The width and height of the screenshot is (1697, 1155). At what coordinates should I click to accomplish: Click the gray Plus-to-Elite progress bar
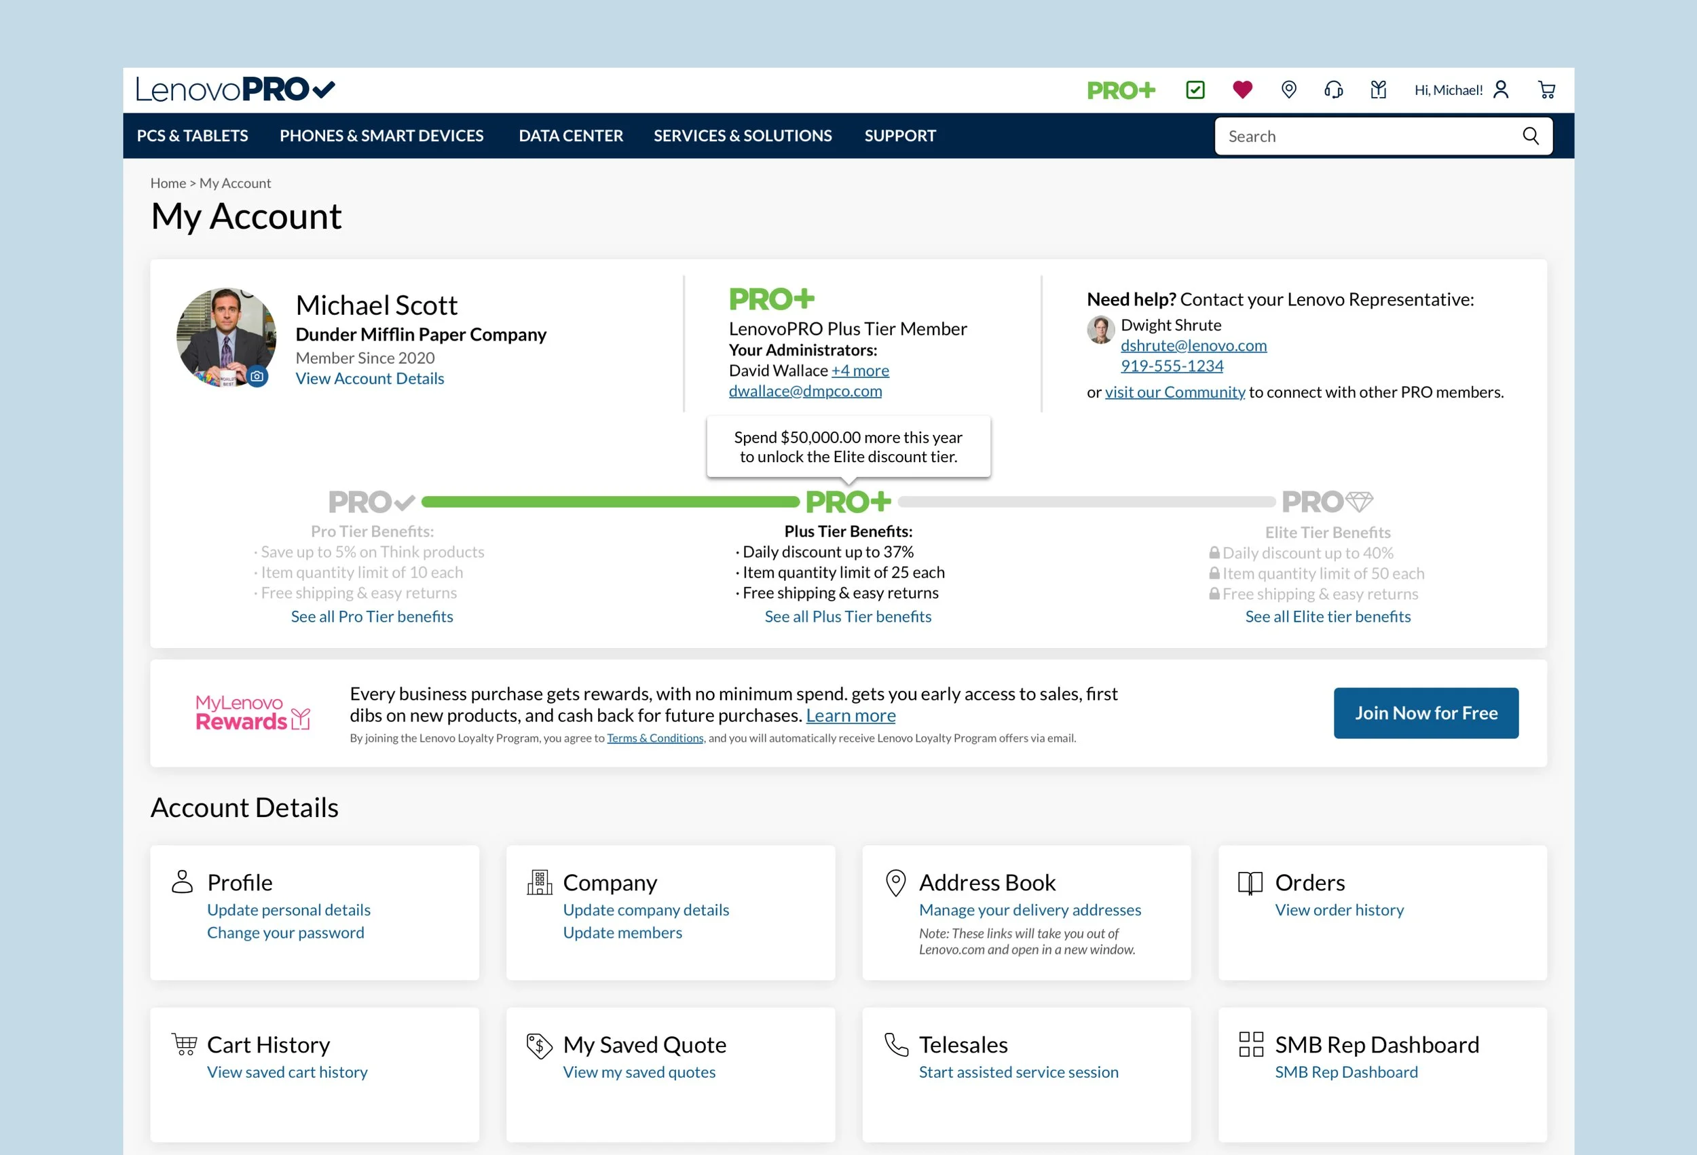1087,501
